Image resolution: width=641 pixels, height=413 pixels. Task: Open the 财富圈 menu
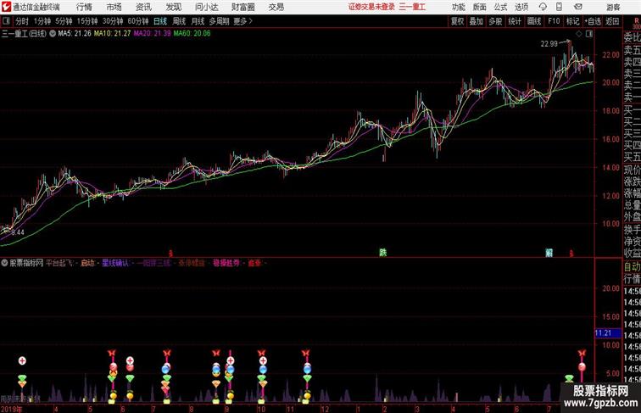(242, 7)
